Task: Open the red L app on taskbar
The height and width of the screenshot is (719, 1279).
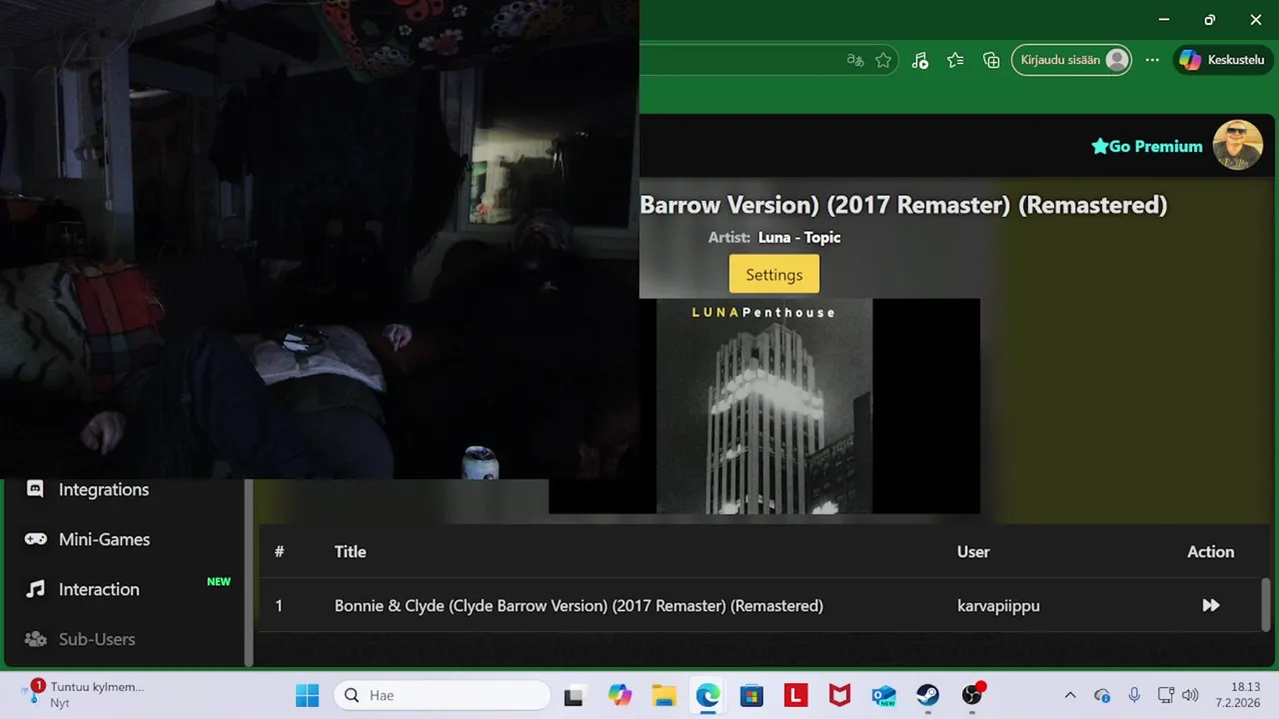Action: (795, 695)
